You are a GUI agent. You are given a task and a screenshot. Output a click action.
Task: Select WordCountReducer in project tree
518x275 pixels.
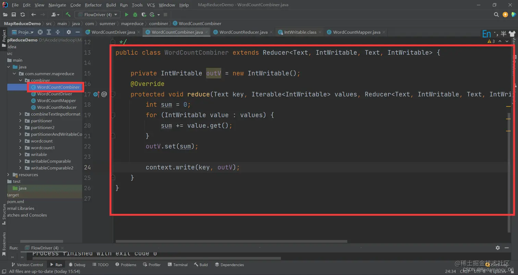click(x=57, y=107)
